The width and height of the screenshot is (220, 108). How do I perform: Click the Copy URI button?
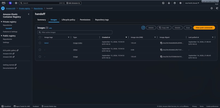coord(164,28)
